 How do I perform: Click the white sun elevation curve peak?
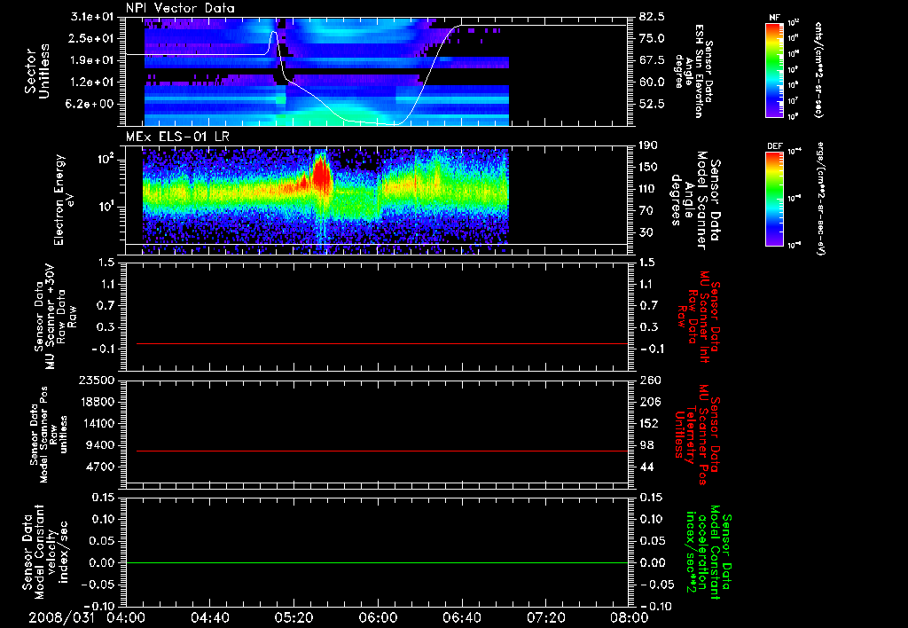(x=273, y=33)
